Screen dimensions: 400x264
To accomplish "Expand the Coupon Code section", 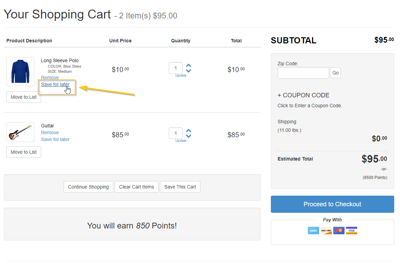I will click(303, 95).
